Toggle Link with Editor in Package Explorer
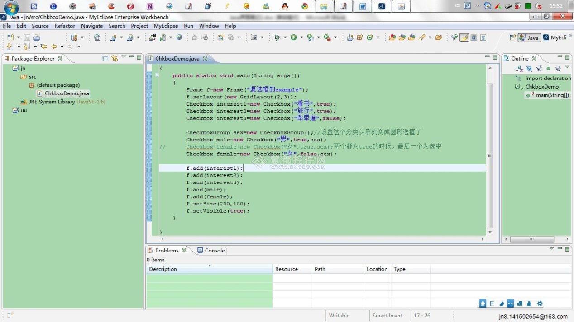The width and height of the screenshot is (574, 322). 115,58
